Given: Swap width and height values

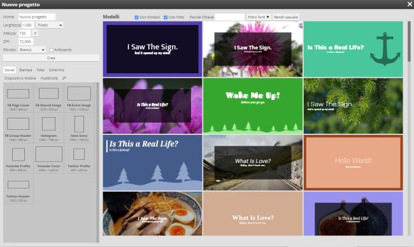Looking at the screenshot, I should pos(35,34).
